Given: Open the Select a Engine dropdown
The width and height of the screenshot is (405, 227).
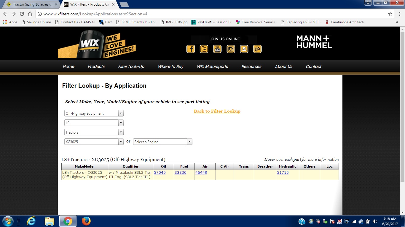Looking at the screenshot, I should coord(162,142).
